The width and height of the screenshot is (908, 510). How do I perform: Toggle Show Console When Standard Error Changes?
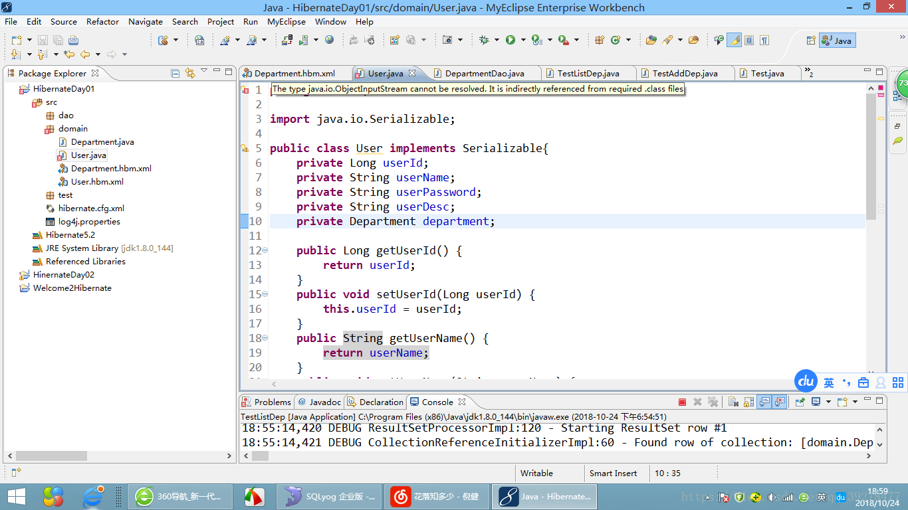pyautogui.click(x=780, y=402)
